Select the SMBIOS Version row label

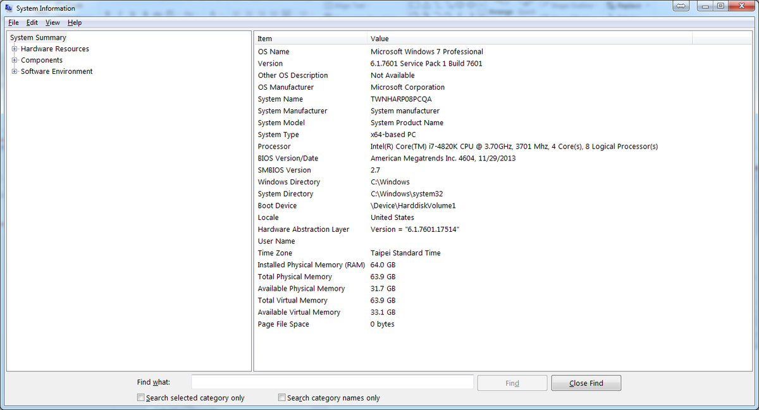coord(284,170)
